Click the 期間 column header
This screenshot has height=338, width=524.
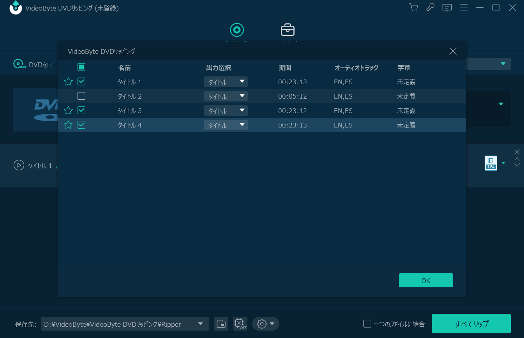[285, 67]
